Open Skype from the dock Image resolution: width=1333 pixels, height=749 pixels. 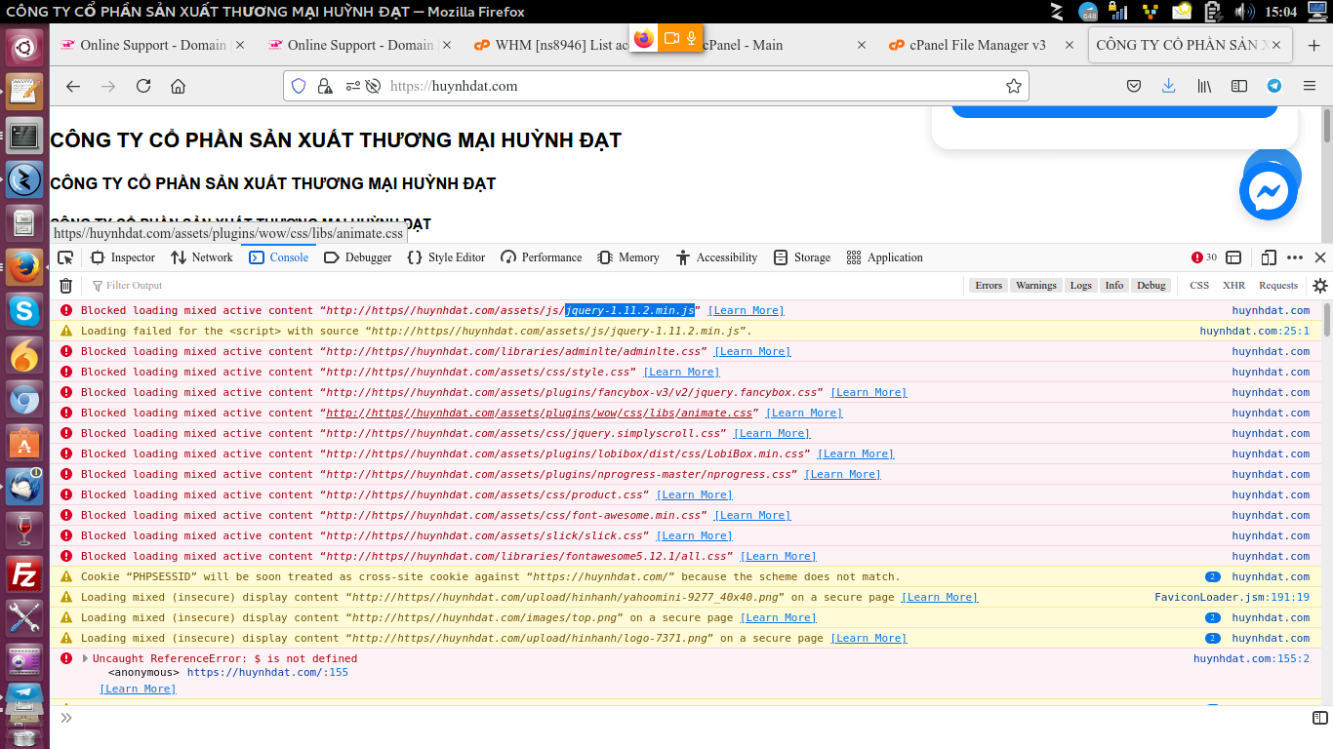coord(24,311)
